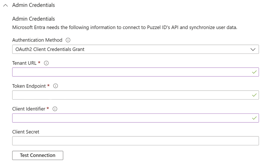
Task: Click the Client Secret label
Action: (x=26, y=132)
